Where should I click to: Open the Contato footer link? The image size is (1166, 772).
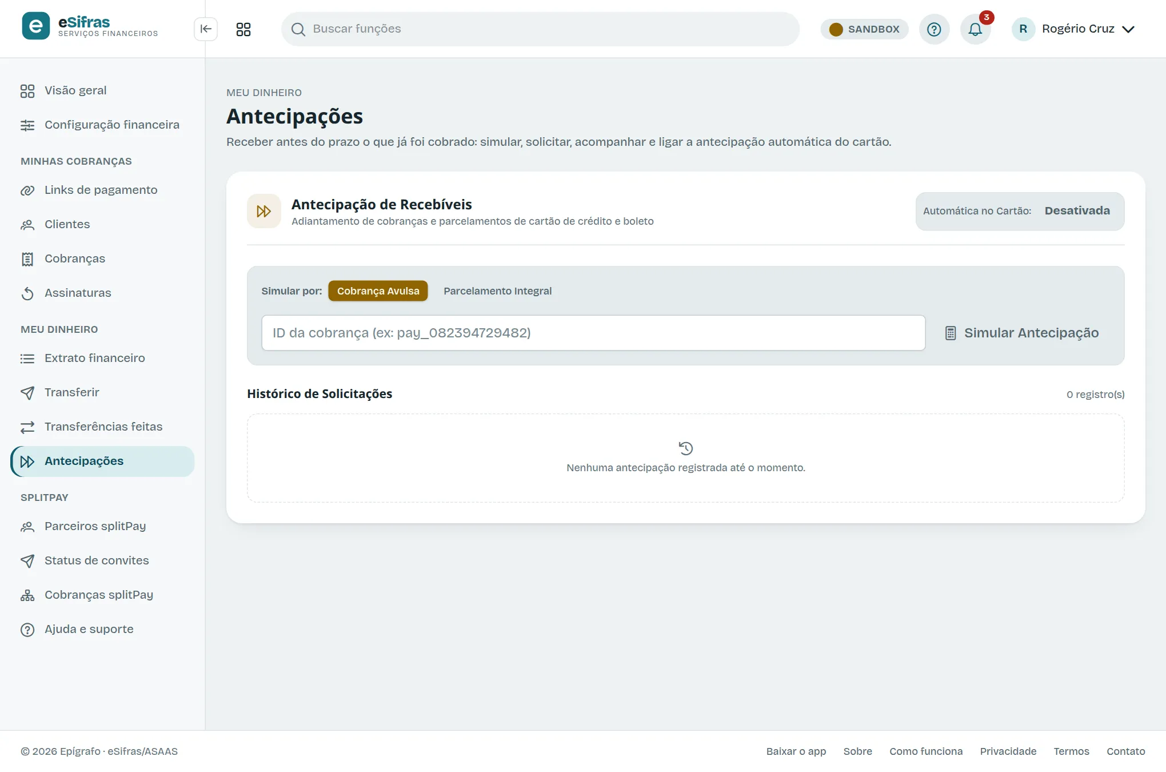tap(1126, 751)
